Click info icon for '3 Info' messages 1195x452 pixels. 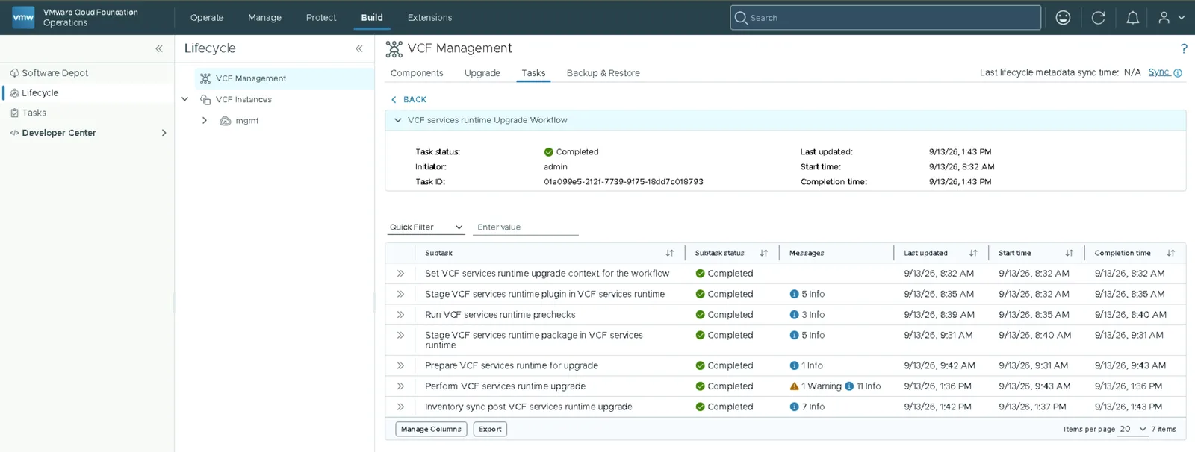tap(794, 315)
